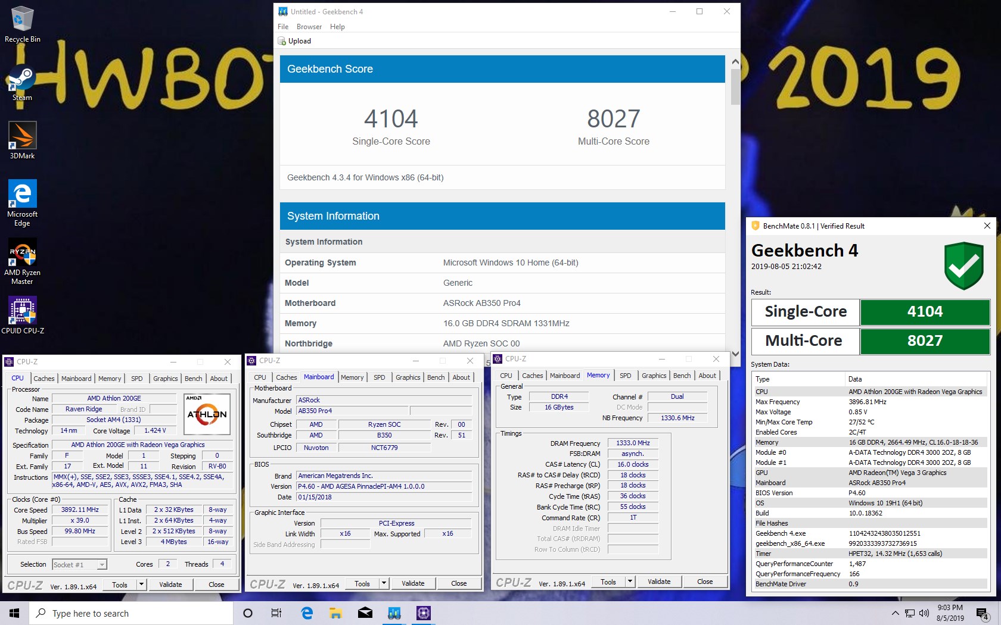This screenshot has width=1001, height=625.
Task: Open About tab in middle CPU-Z window
Action: pos(461,377)
